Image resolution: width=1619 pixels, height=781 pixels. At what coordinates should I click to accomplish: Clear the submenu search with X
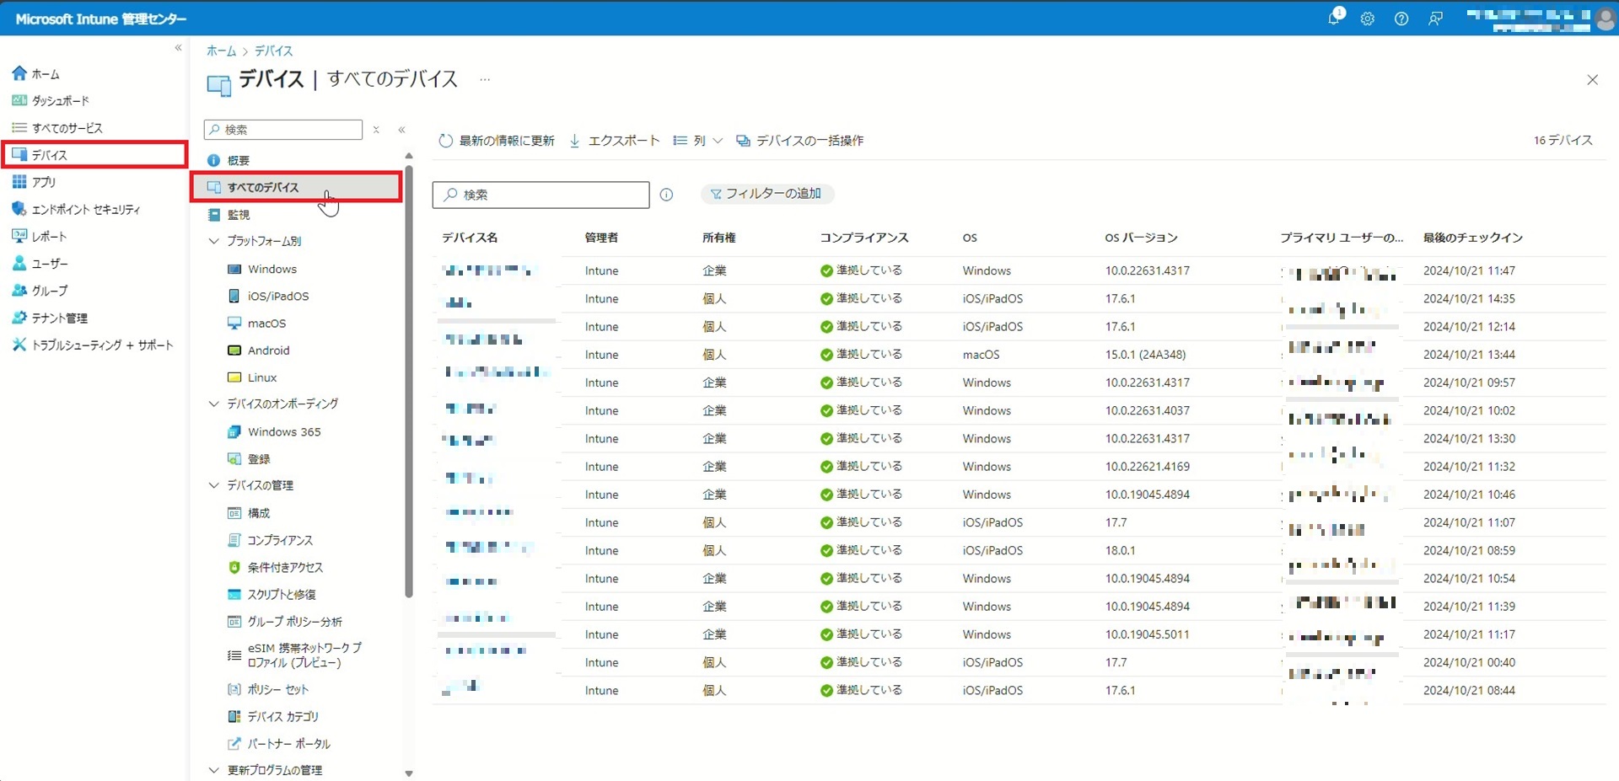point(376,130)
